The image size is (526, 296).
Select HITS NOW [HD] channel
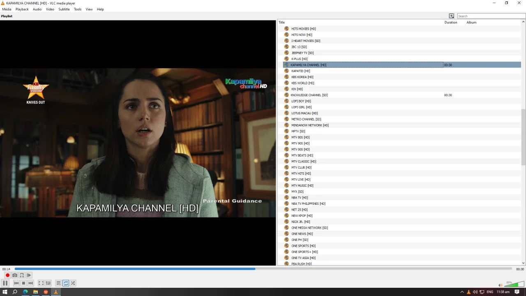pyautogui.click(x=302, y=35)
